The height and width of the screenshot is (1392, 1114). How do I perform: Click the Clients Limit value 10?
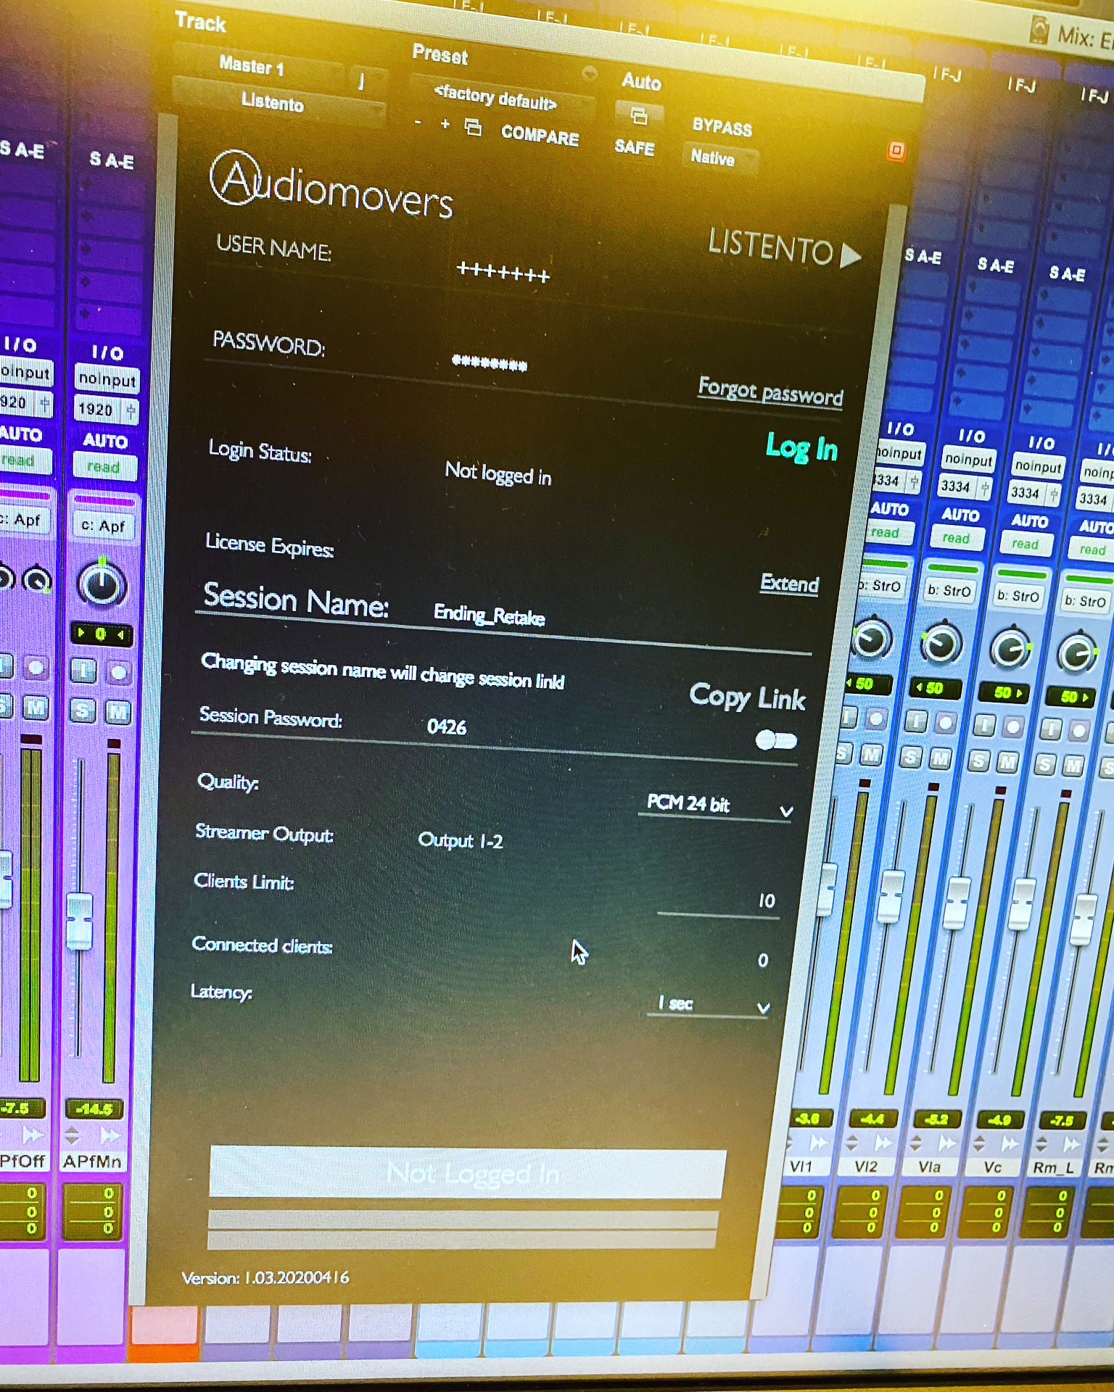765,900
